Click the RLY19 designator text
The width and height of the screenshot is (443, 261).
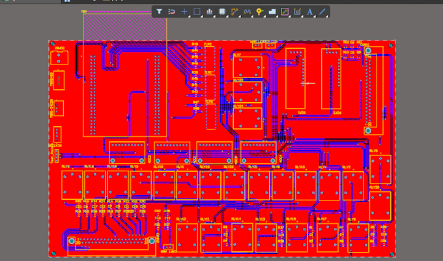tap(291, 219)
